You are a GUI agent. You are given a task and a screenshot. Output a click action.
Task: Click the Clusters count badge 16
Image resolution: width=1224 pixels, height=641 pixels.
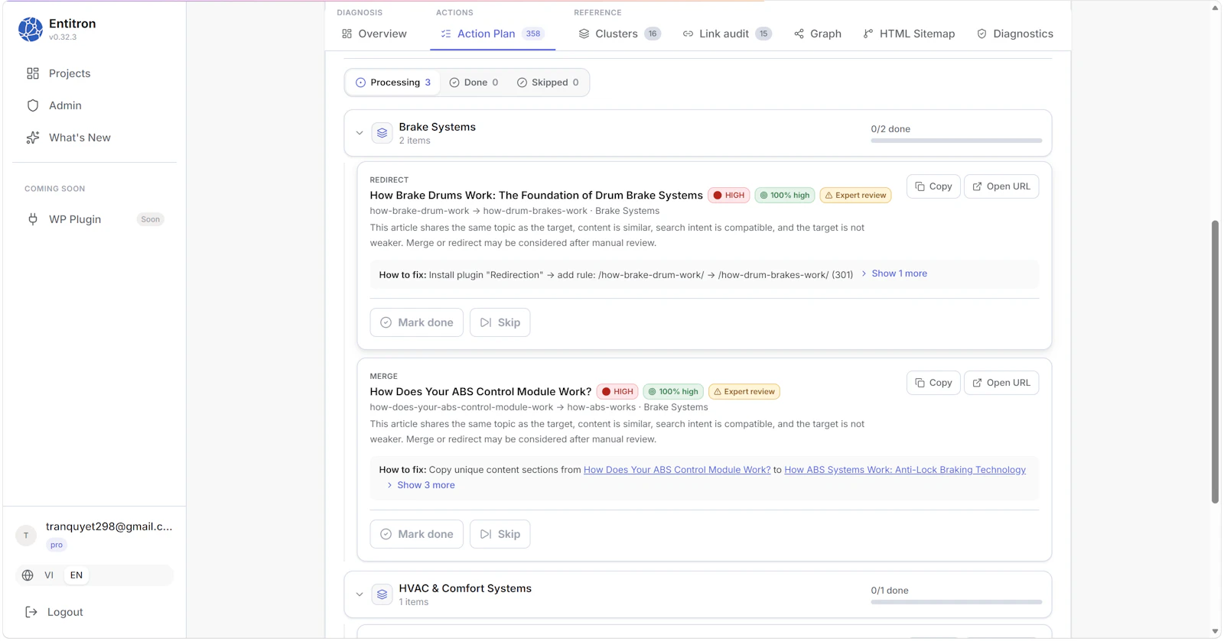653,34
